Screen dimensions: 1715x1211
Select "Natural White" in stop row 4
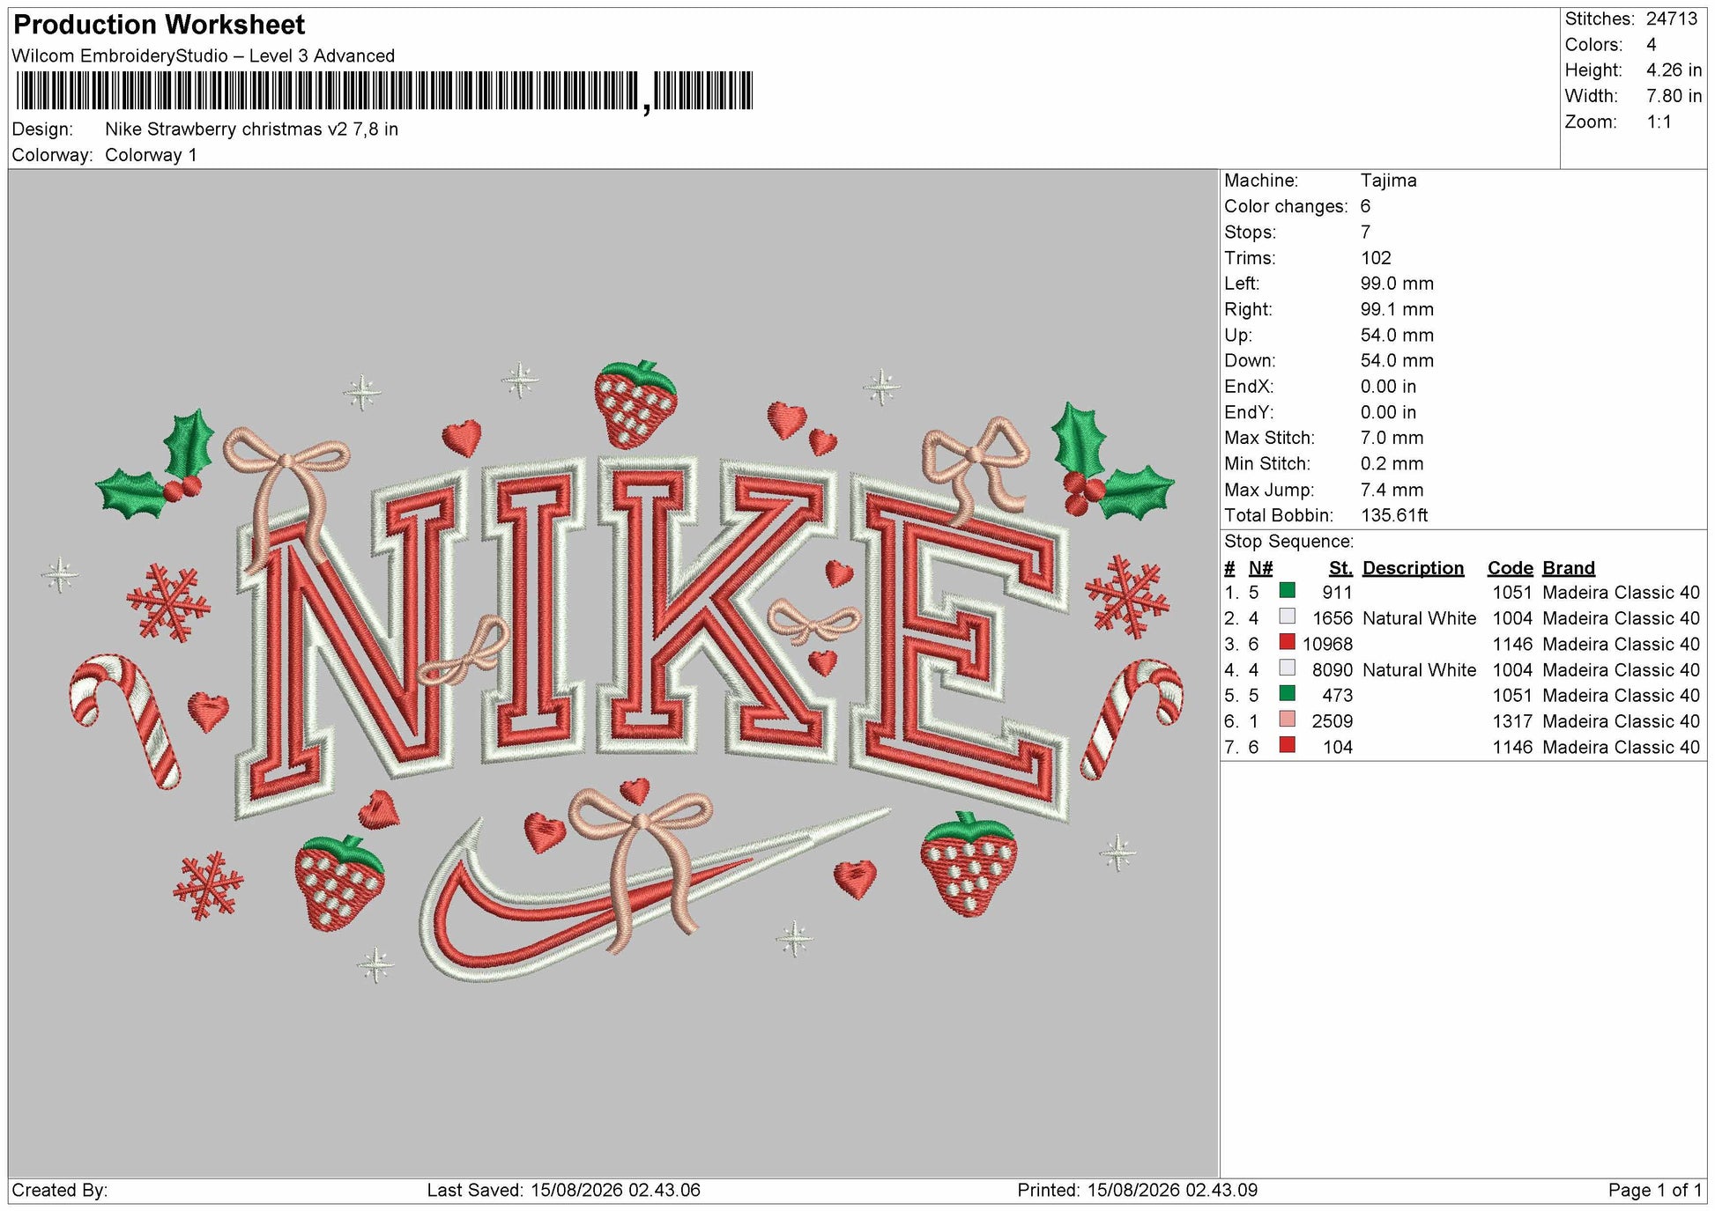coord(1419,669)
